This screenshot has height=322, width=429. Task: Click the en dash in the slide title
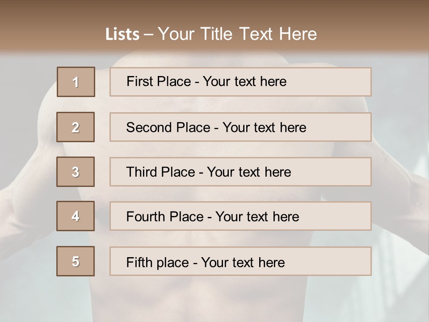pyautogui.click(x=148, y=35)
